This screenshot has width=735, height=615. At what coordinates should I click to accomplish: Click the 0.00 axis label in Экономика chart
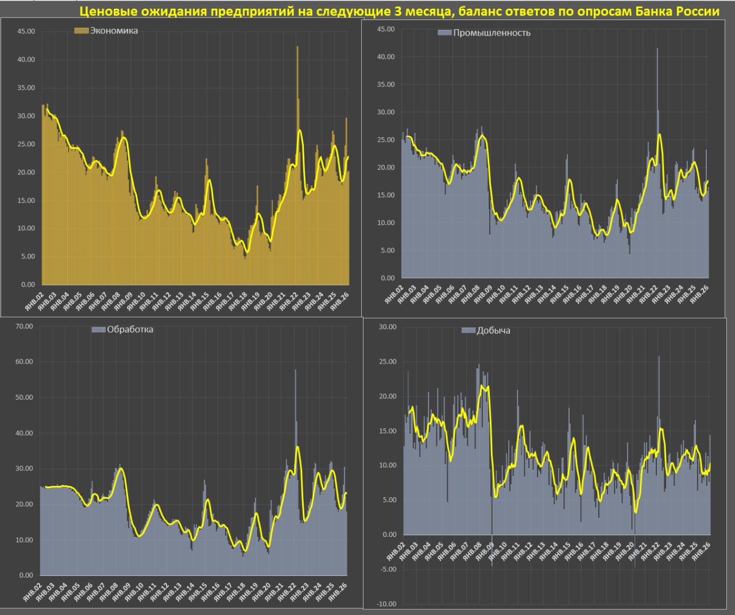[x=28, y=285]
